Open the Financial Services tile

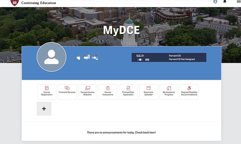pos(67,92)
